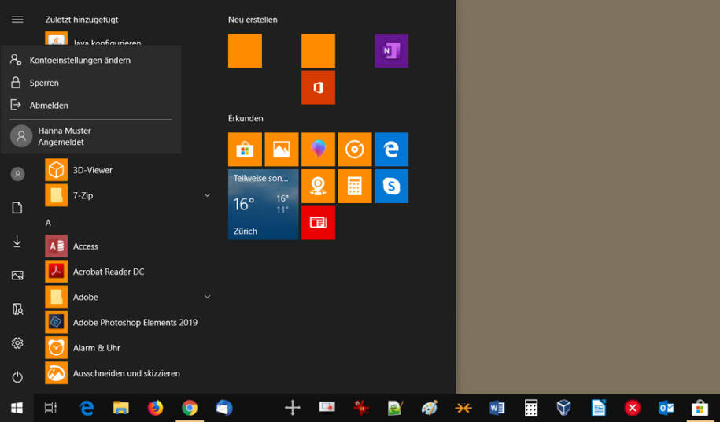Open the Edge tile in Erkunden group
Image resolution: width=720 pixels, height=422 pixels.
(x=391, y=150)
